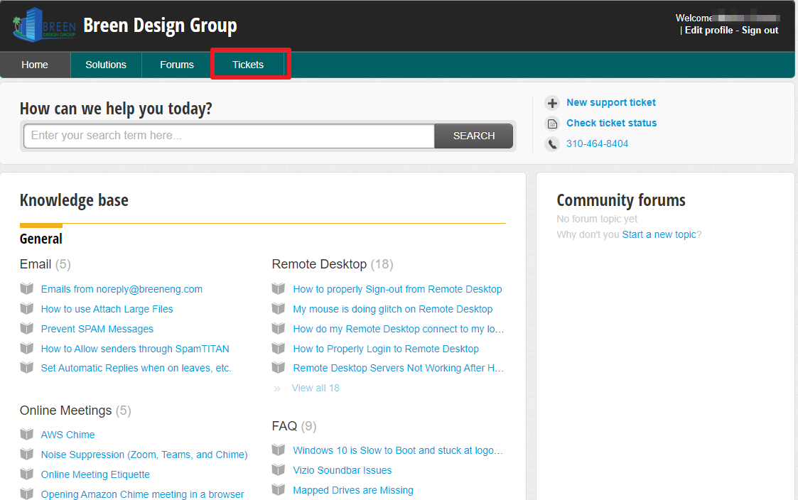The width and height of the screenshot is (798, 500).
Task: Open How do my Remote Desktop connect article
Action: (x=399, y=329)
